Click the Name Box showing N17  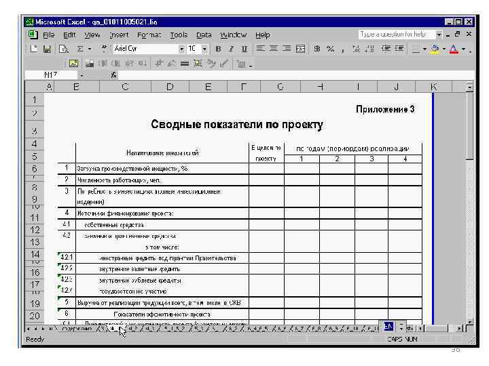pos(51,75)
